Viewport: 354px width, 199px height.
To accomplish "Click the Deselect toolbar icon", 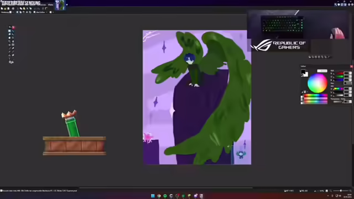I will coord(30,8).
